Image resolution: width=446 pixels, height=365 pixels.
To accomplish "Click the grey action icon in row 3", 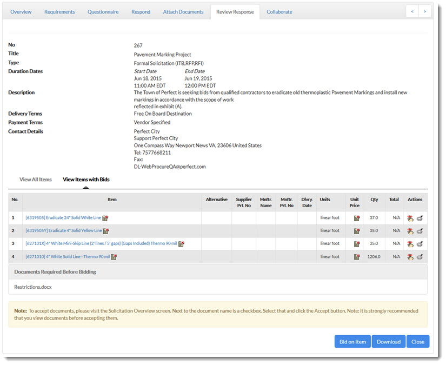I will [420, 244].
